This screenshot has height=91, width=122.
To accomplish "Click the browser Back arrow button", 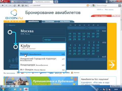I will pyautogui.click(x=3, y=5).
